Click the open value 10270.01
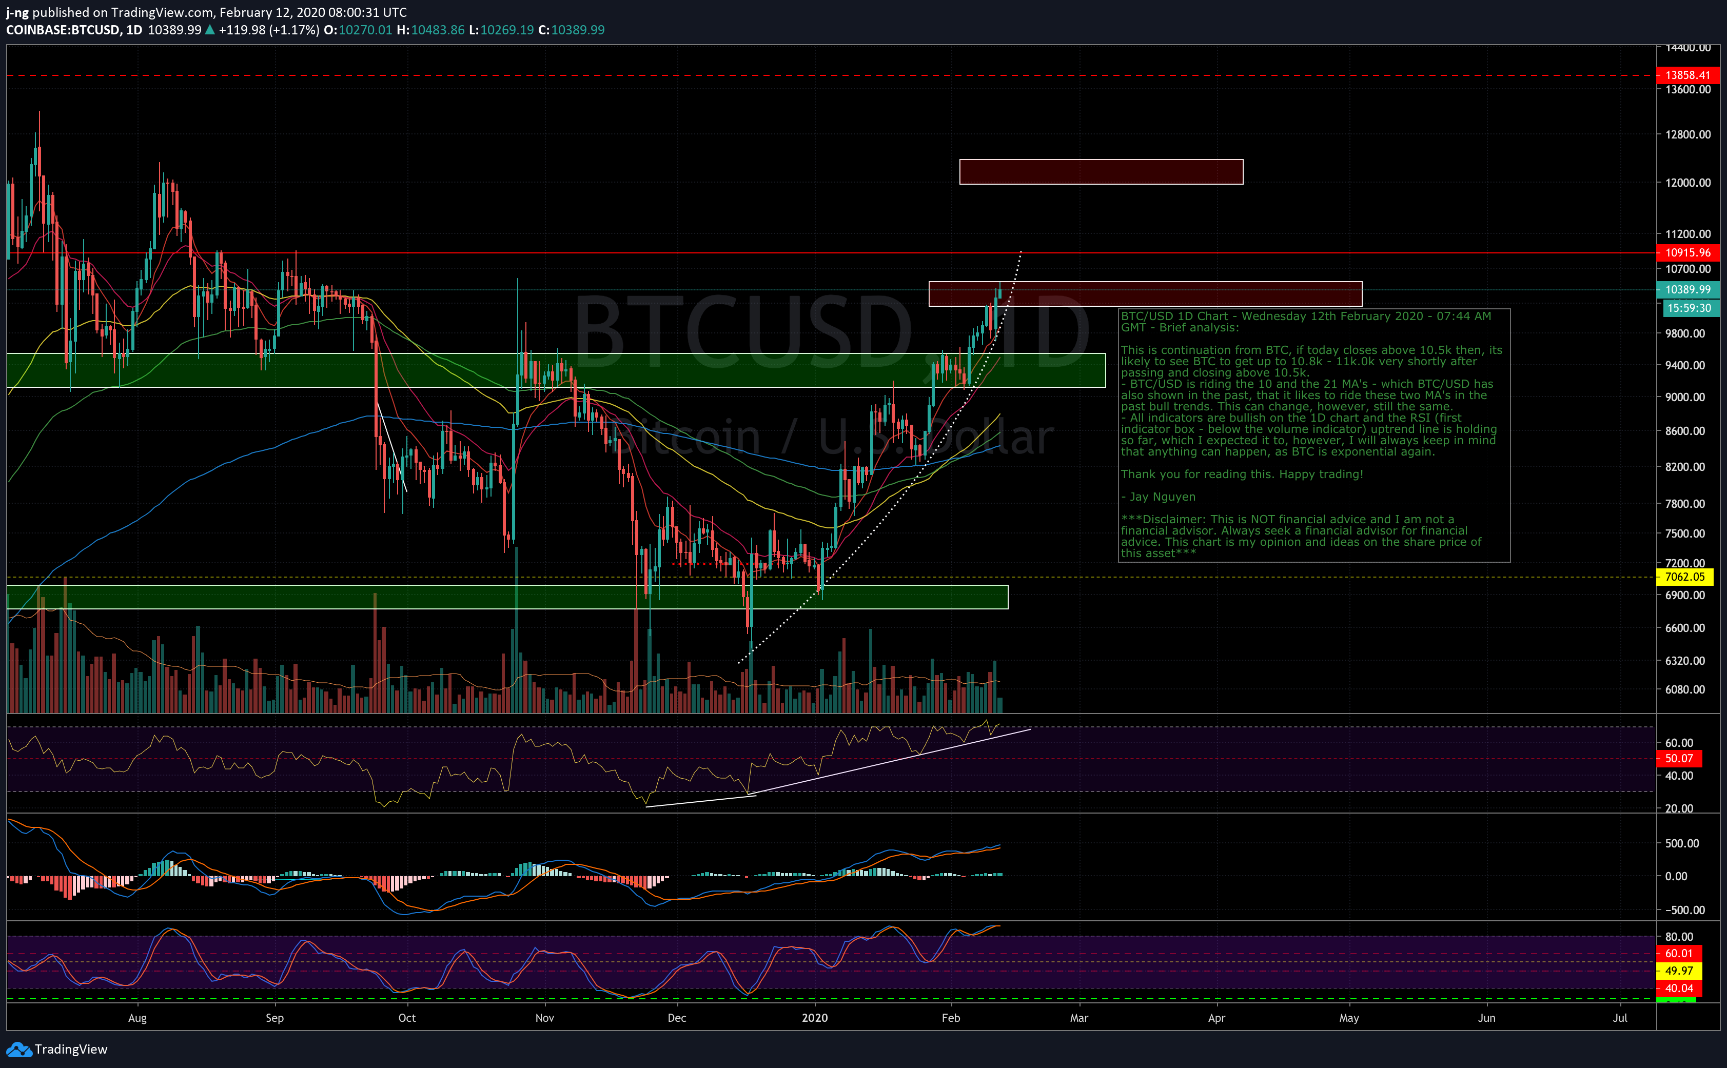The width and height of the screenshot is (1727, 1068). (364, 30)
